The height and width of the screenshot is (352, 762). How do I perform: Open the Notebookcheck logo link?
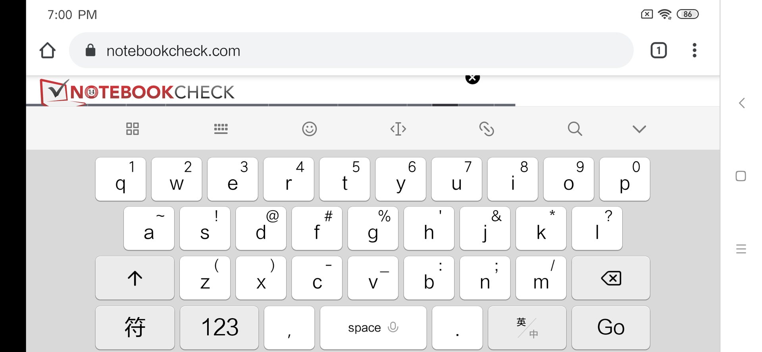[137, 92]
